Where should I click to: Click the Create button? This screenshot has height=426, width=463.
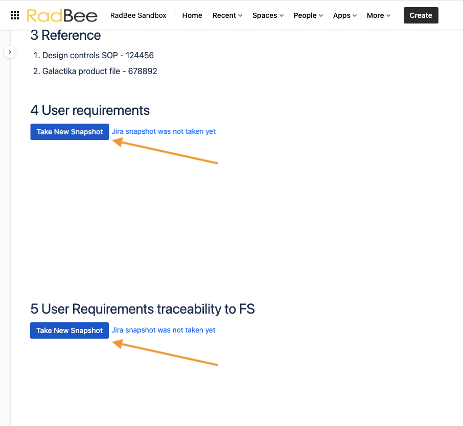421,15
